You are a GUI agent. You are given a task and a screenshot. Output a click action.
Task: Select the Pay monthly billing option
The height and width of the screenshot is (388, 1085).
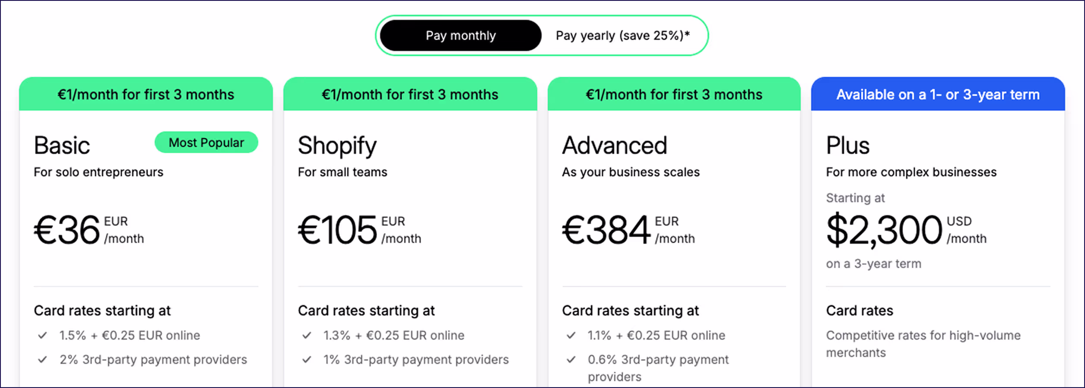(460, 35)
